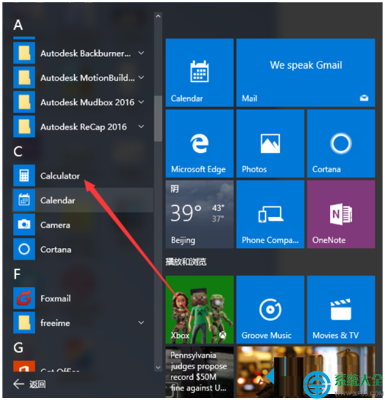Click the Get Office icon under G
Image resolution: width=385 pixels, height=400 pixels.
click(24, 367)
